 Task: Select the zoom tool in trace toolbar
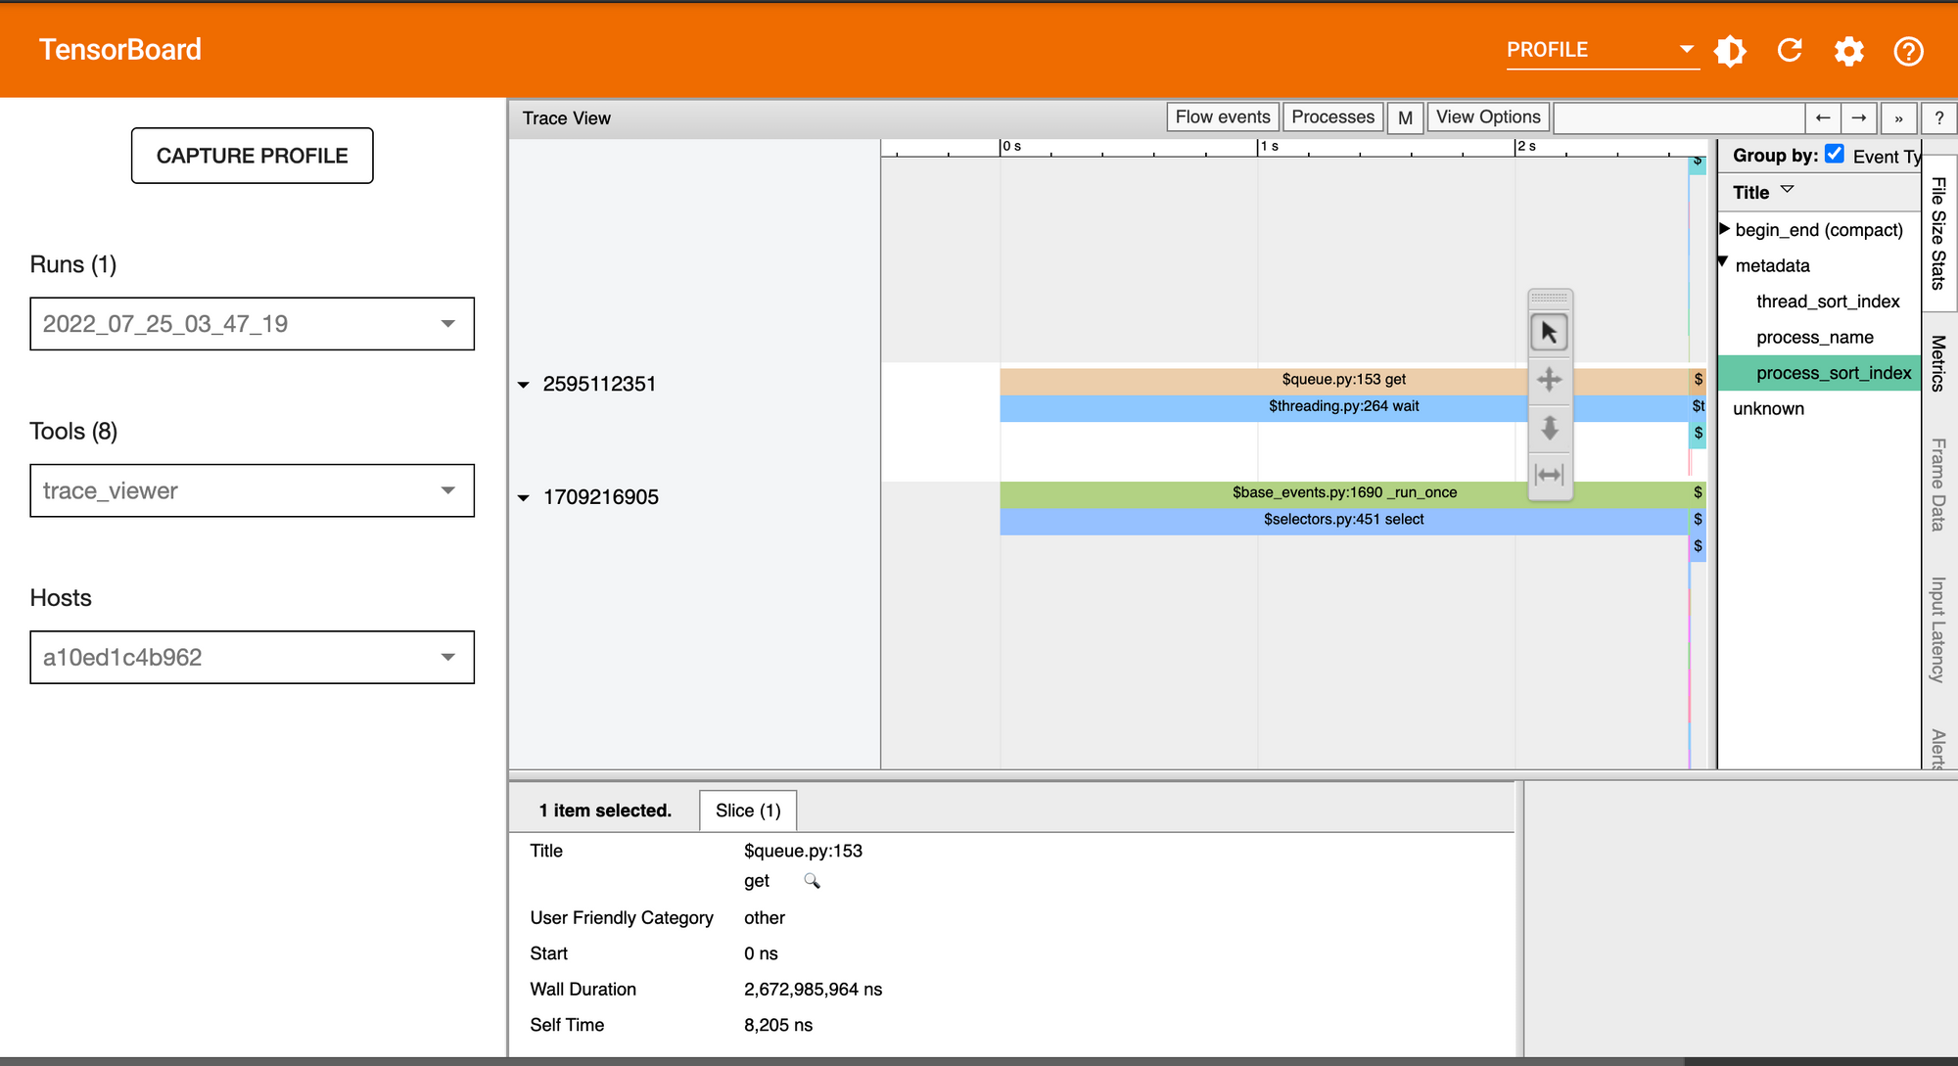coord(1549,428)
